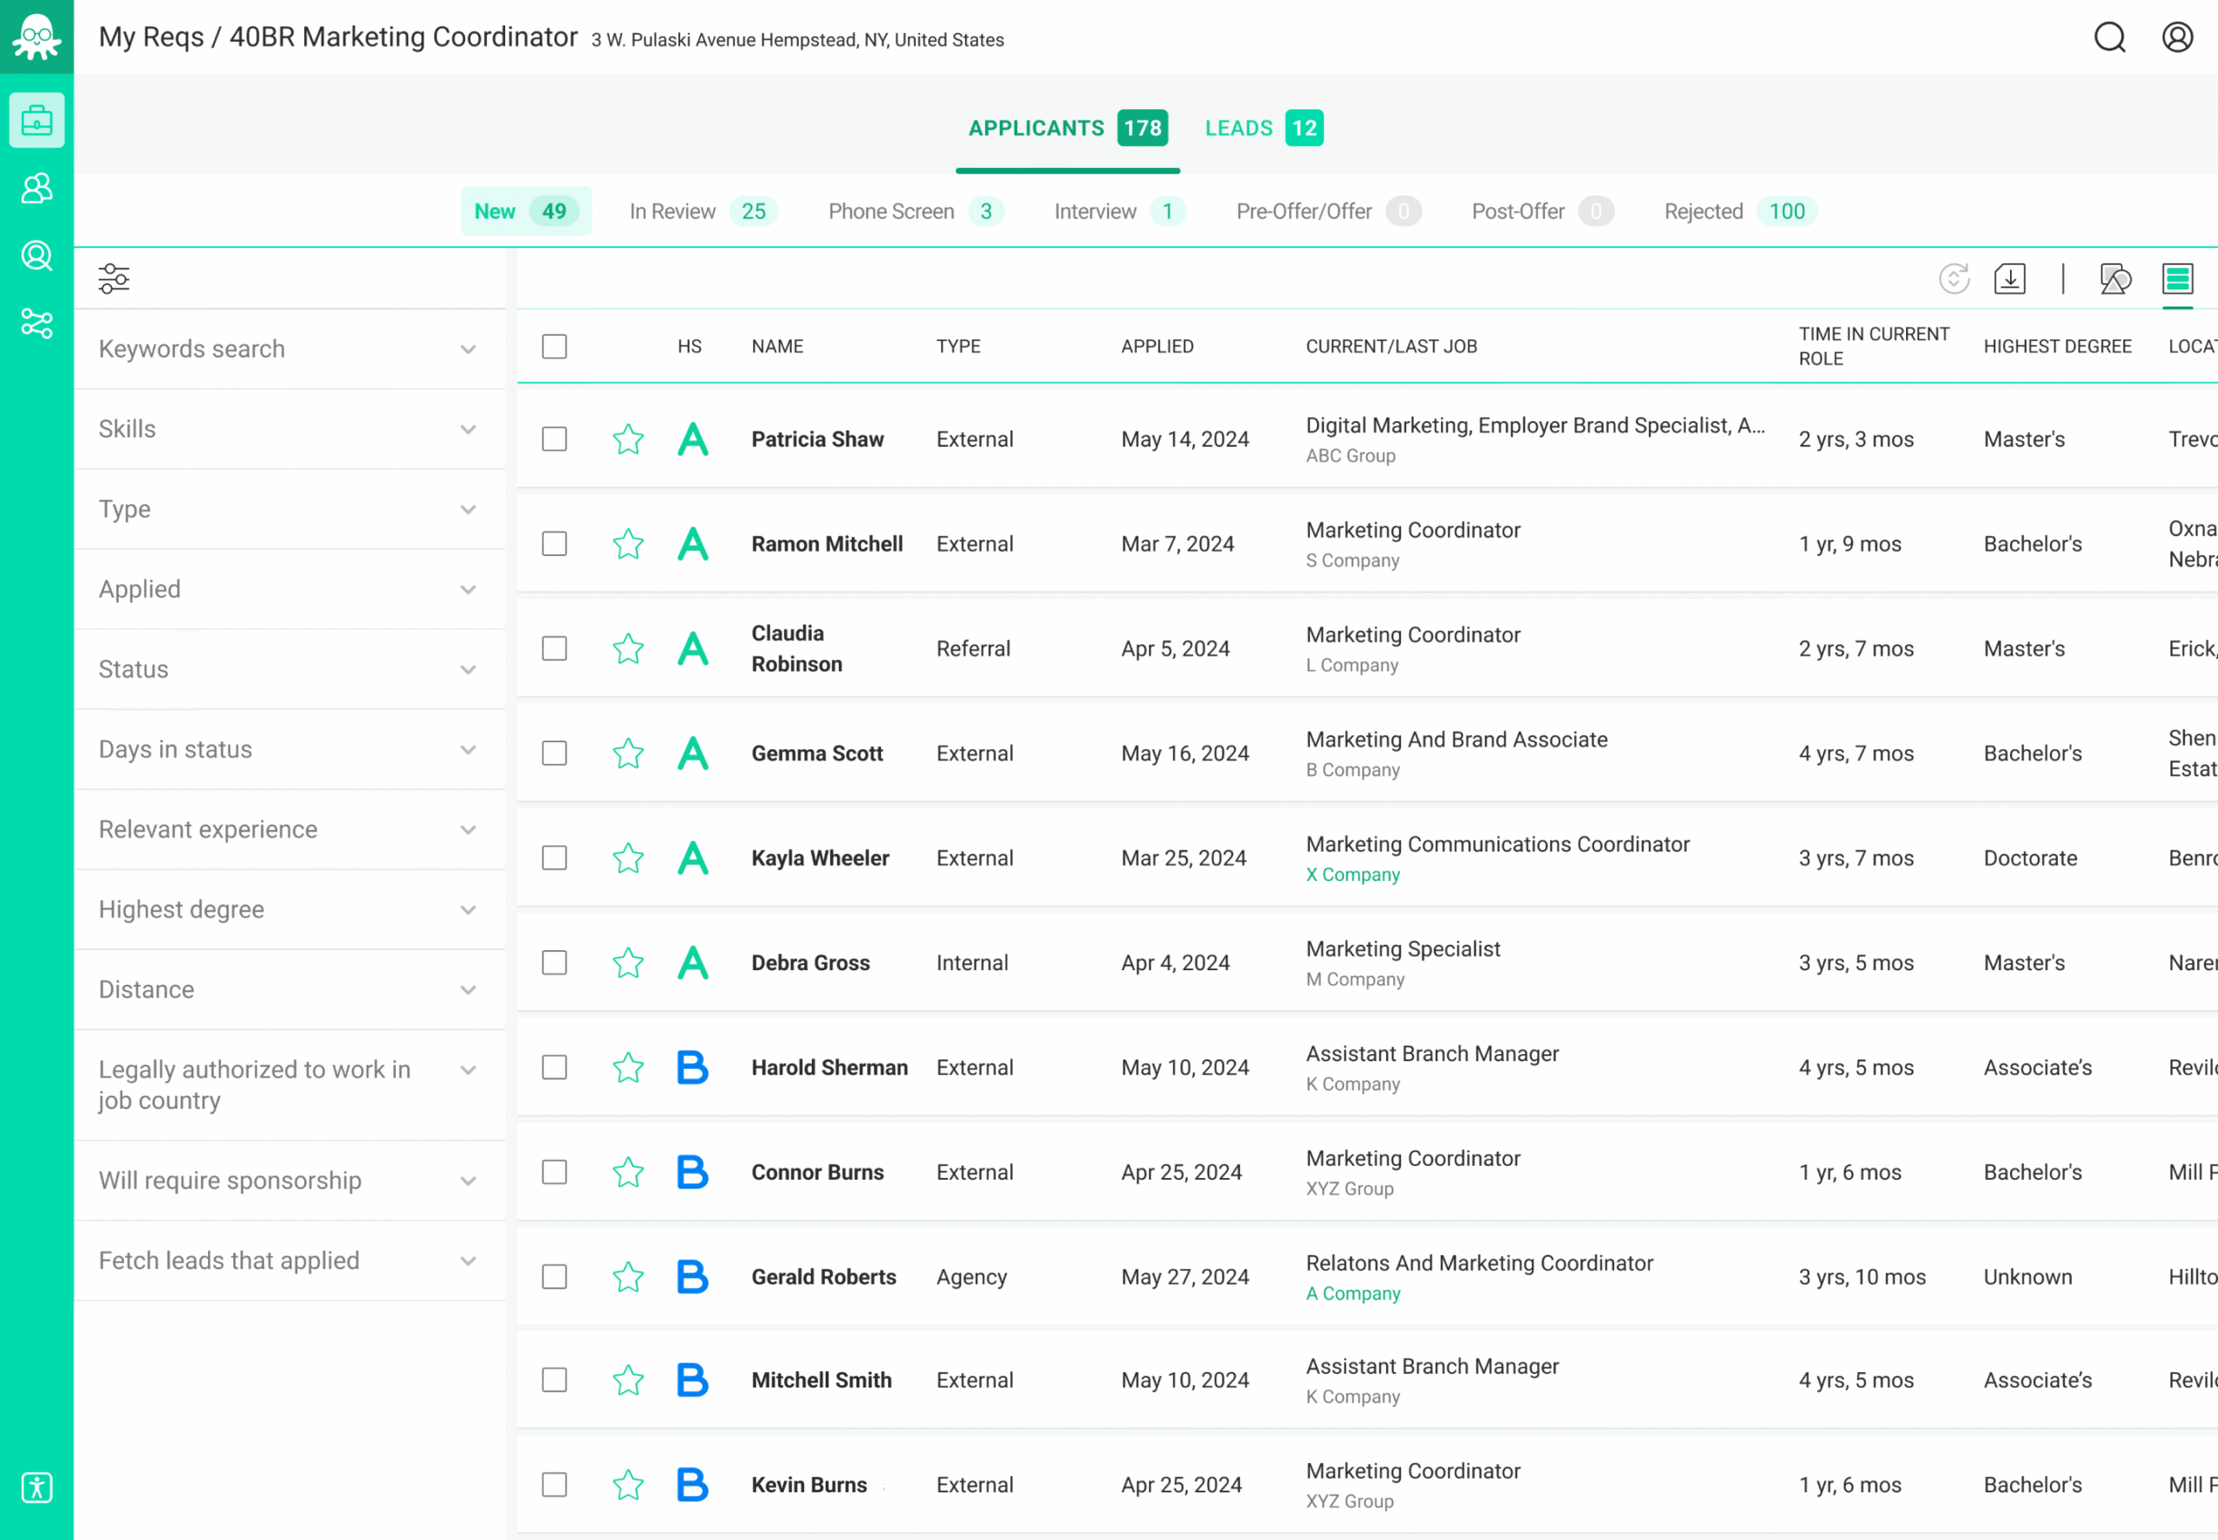This screenshot has width=2218, height=1540.
Task: Open Patricia Shaw's applicant profile
Action: coord(818,439)
